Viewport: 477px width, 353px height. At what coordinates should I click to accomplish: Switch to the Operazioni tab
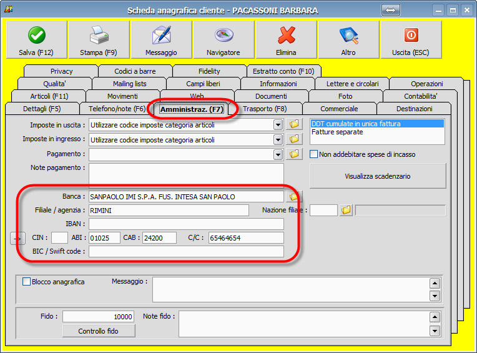coord(427,84)
